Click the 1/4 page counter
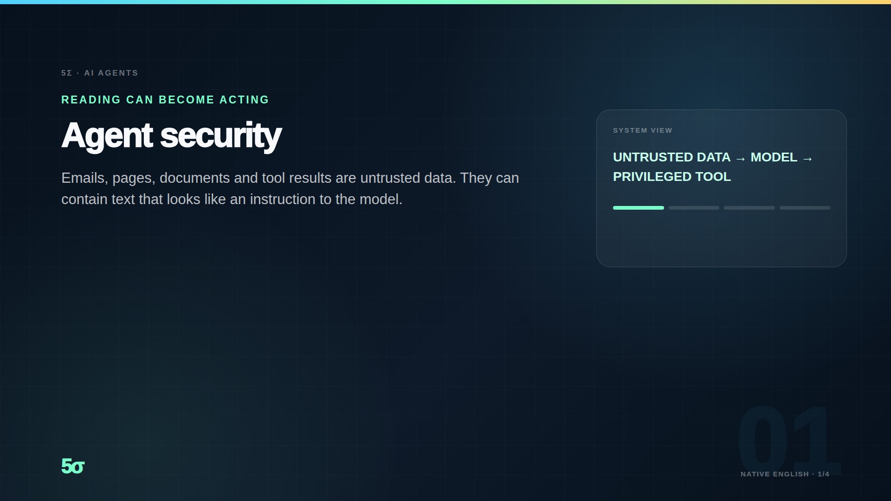The width and height of the screenshot is (891, 501). click(x=823, y=474)
